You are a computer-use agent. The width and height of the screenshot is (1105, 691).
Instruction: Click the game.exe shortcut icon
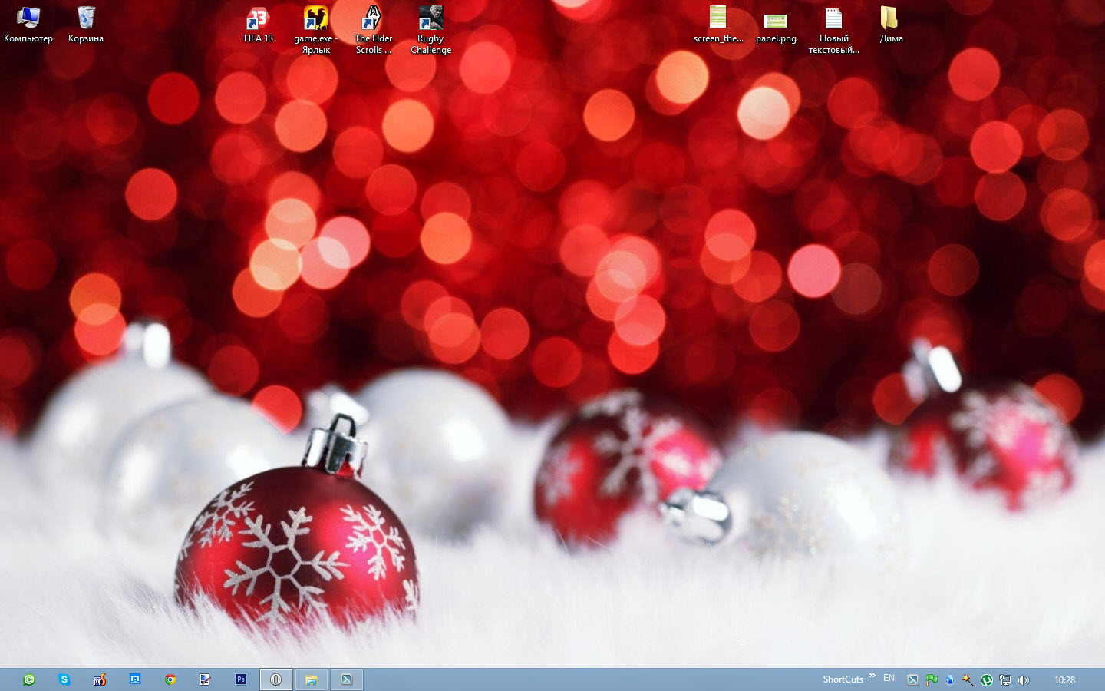tap(315, 19)
